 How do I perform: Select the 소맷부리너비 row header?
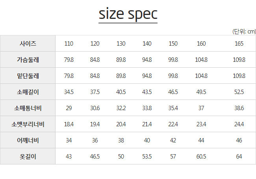point(28,124)
